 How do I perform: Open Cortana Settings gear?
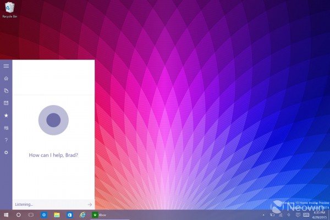pyautogui.click(x=6, y=152)
